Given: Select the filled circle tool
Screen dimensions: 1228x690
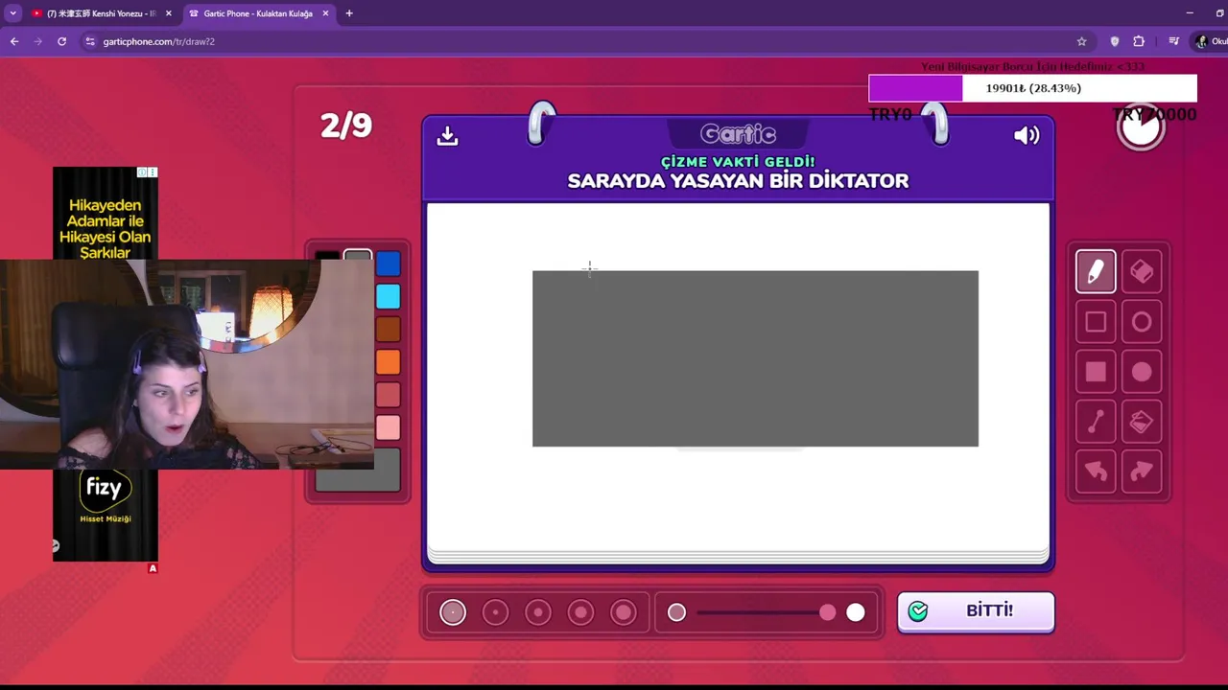Looking at the screenshot, I should (x=1142, y=372).
